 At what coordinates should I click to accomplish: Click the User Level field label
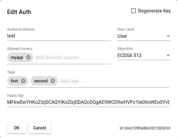click(126, 29)
